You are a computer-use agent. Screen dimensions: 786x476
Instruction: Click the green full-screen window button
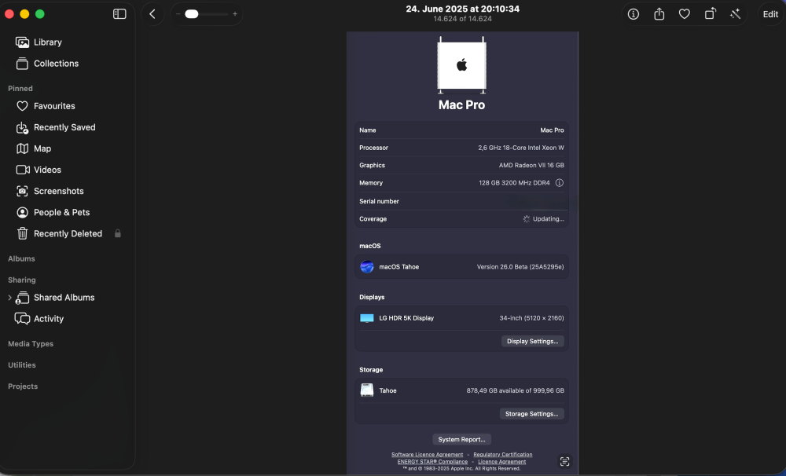click(40, 14)
